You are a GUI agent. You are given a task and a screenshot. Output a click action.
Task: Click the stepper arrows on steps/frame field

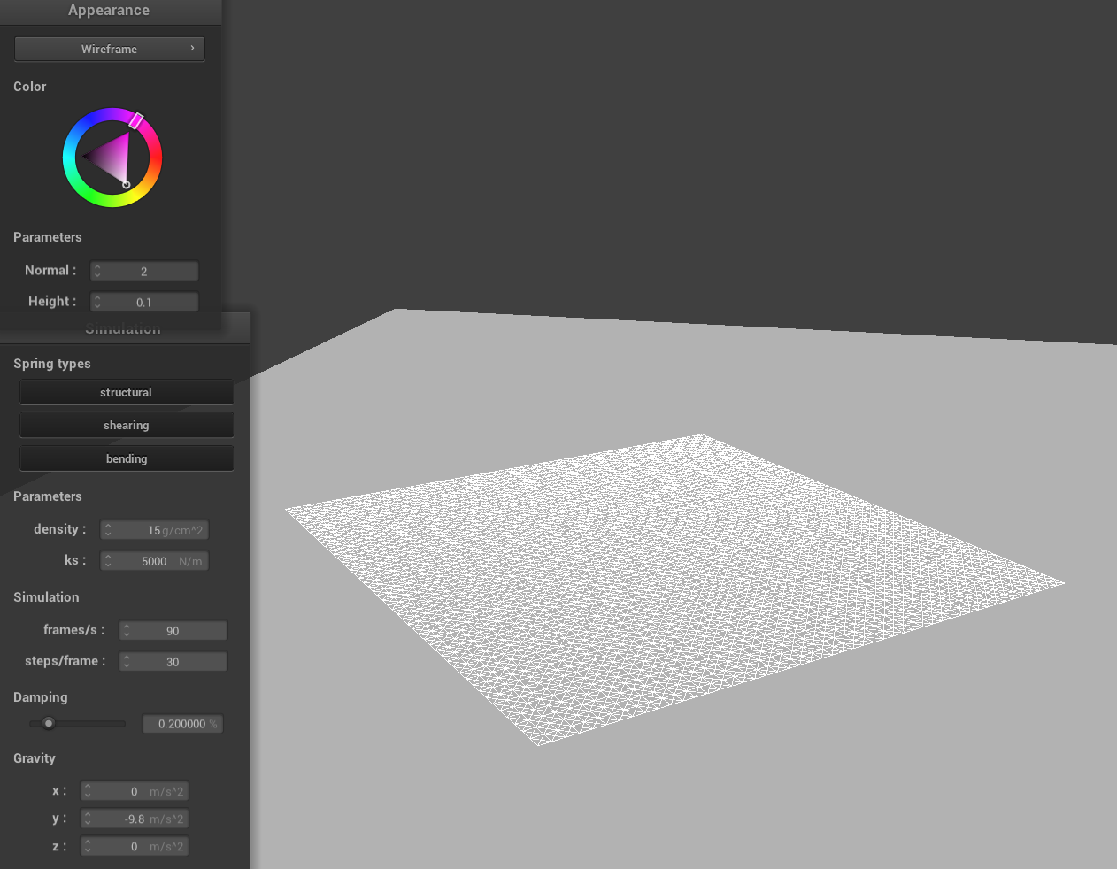coord(127,662)
